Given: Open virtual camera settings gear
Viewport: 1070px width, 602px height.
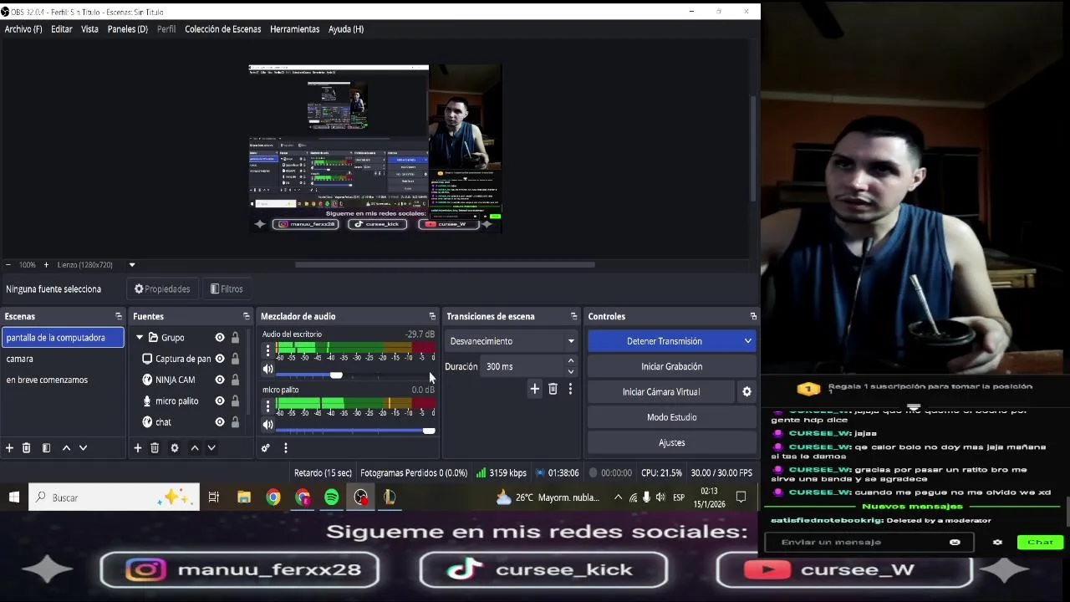Looking at the screenshot, I should (746, 391).
